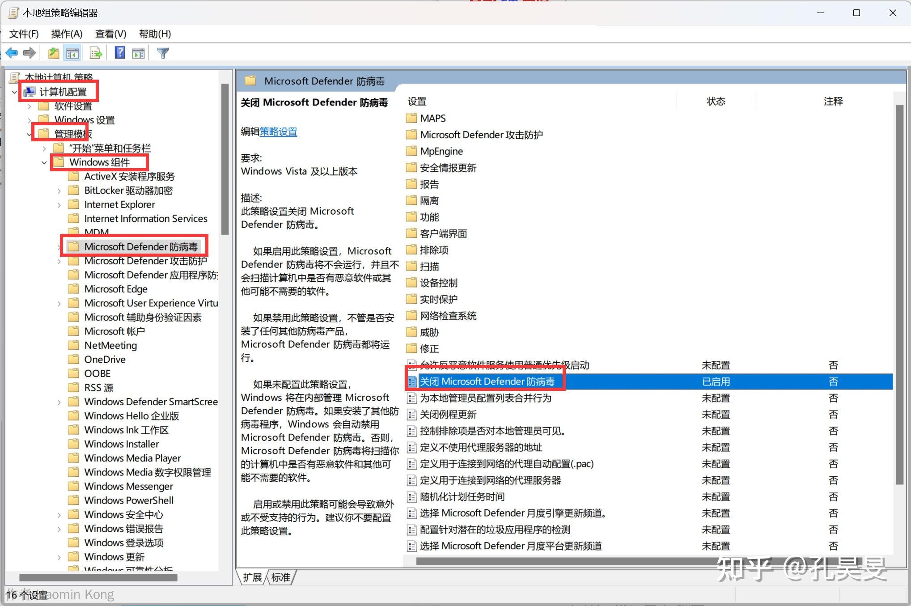Image resolution: width=911 pixels, height=606 pixels.
Task: Open the 客户端界面 folder
Action: click(443, 233)
